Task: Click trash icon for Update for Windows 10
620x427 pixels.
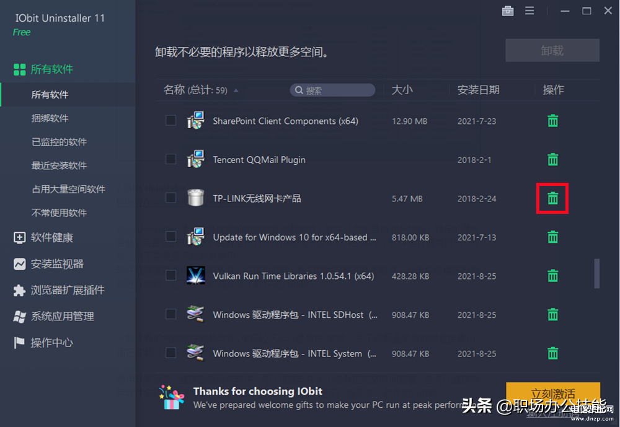Action: (553, 237)
